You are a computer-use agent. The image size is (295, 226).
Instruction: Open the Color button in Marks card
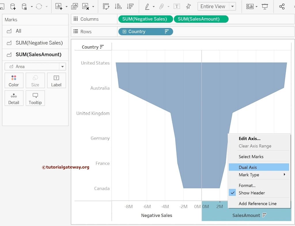[14, 80]
